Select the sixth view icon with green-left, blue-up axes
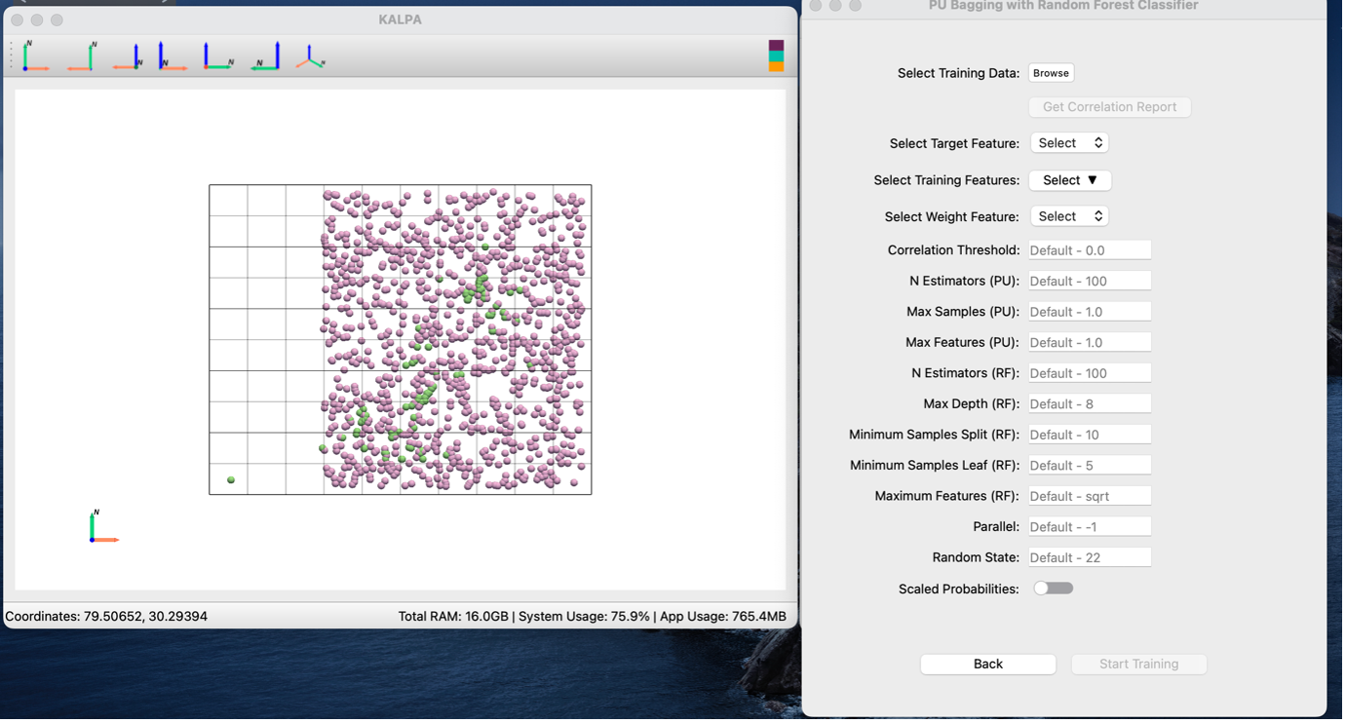1346x723 pixels. pyautogui.click(x=265, y=57)
